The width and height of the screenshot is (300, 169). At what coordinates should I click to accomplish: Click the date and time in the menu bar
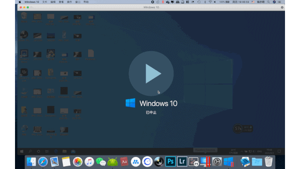240,2
